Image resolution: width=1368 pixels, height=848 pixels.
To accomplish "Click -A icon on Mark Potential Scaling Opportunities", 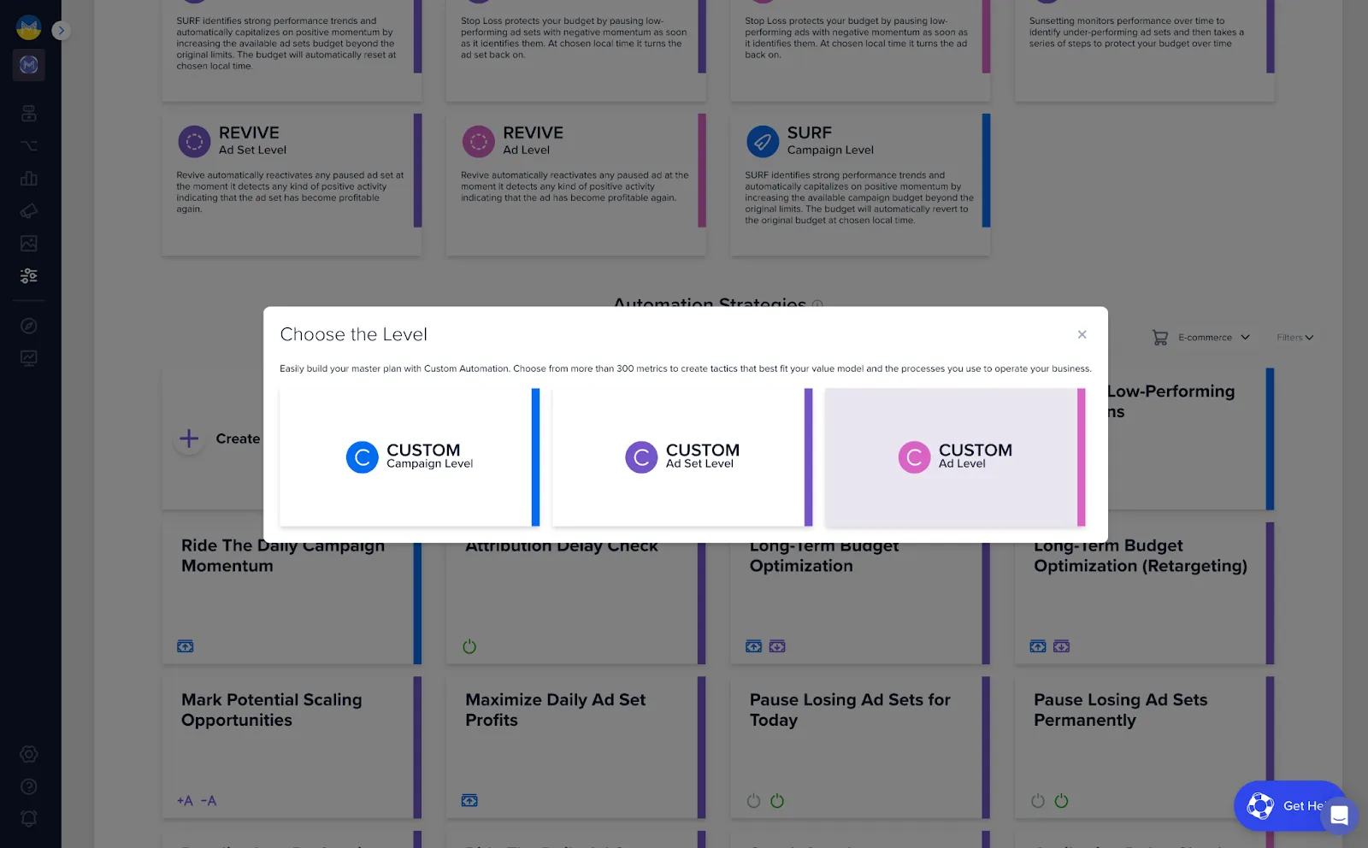I will tap(209, 801).
